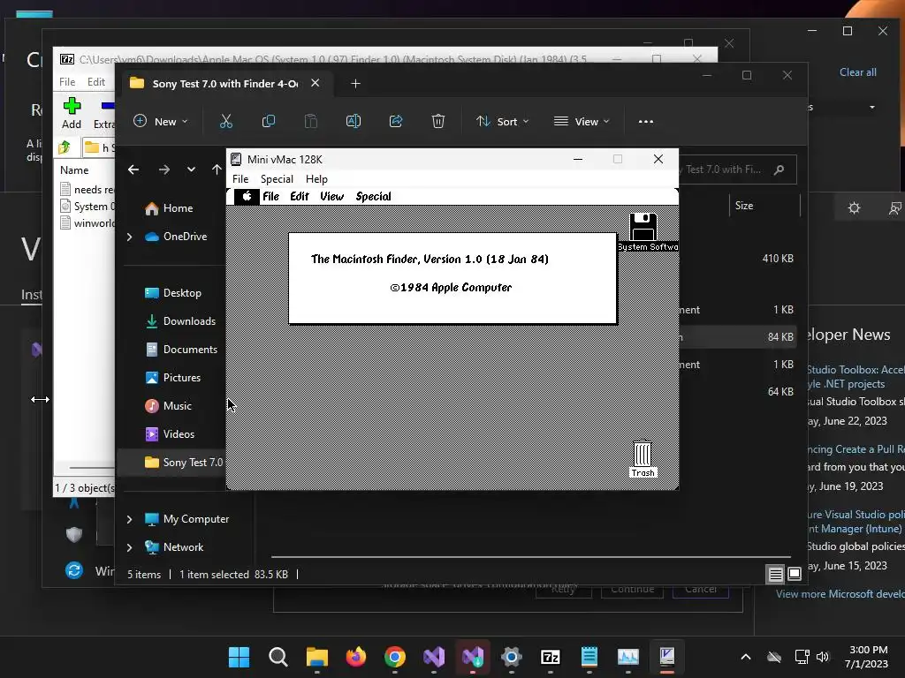Screen dimensions: 905x678
Task: Open taskbar Search
Action: [x=278, y=657]
